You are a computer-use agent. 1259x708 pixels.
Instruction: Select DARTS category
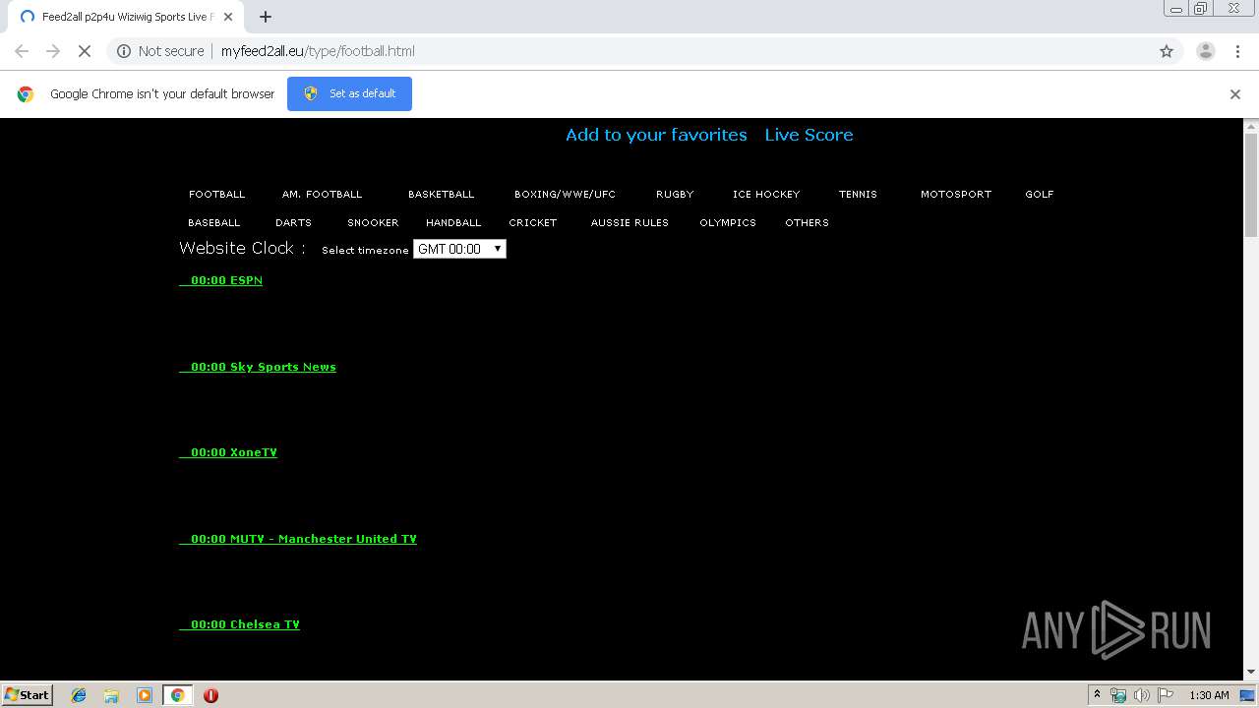[x=293, y=222]
